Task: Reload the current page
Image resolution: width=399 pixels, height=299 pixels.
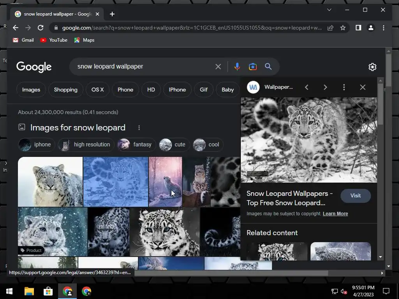Action: (41, 28)
